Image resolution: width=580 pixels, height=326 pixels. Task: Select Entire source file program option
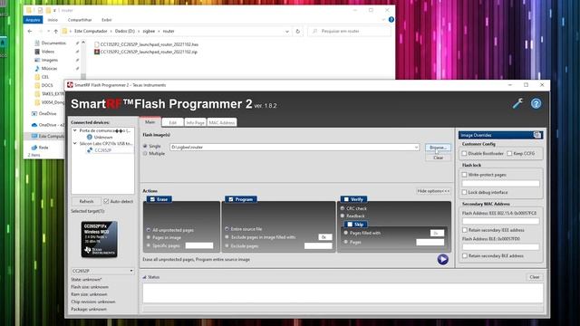[227, 229]
